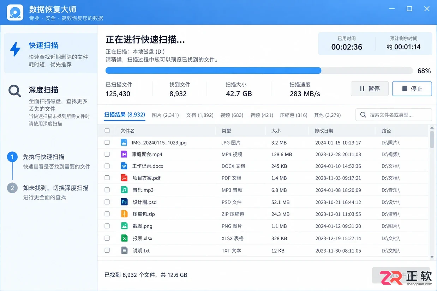Check the box for 项目方案.pdf
Image resolution: width=437 pixels, height=291 pixels.
pyautogui.click(x=107, y=178)
